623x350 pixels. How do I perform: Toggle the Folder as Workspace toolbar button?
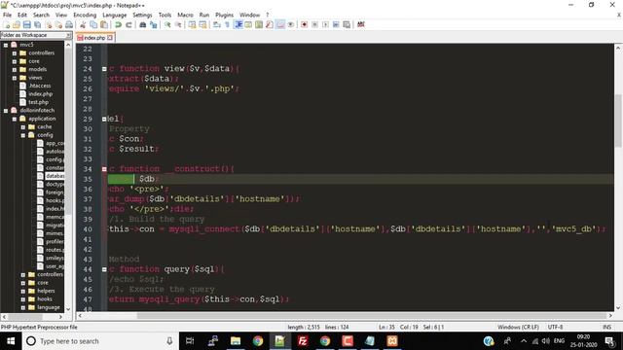(x=280, y=24)
